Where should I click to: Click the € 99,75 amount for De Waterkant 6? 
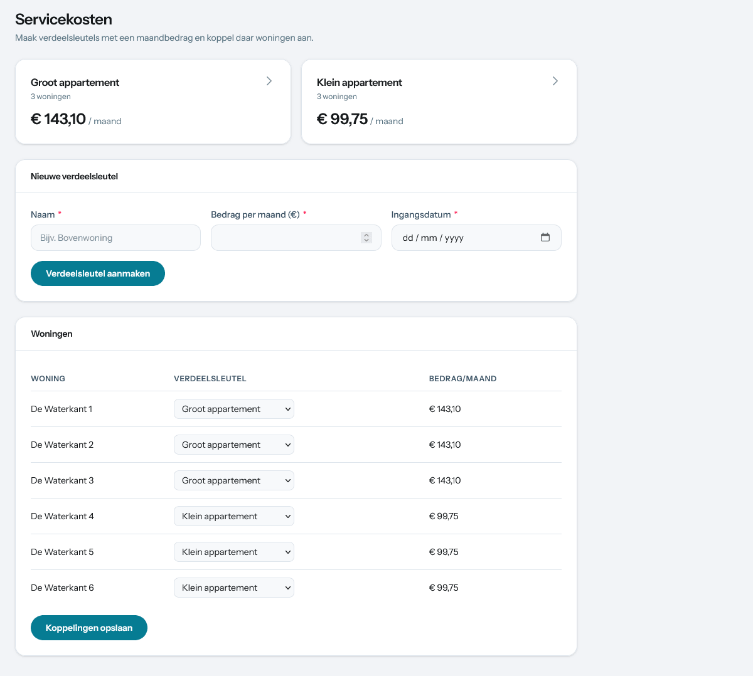[444, 588]
